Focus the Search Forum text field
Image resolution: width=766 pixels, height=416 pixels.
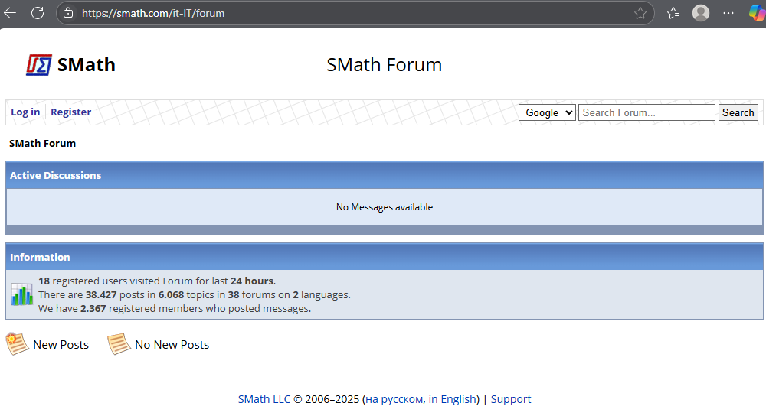coord(646,112)
